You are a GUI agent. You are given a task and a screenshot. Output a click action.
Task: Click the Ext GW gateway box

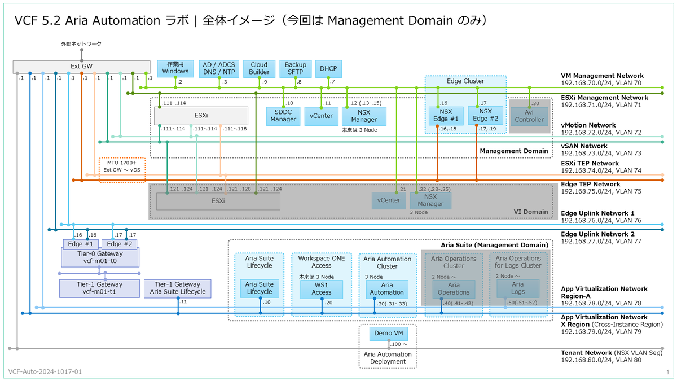click(x=82, y=67)
